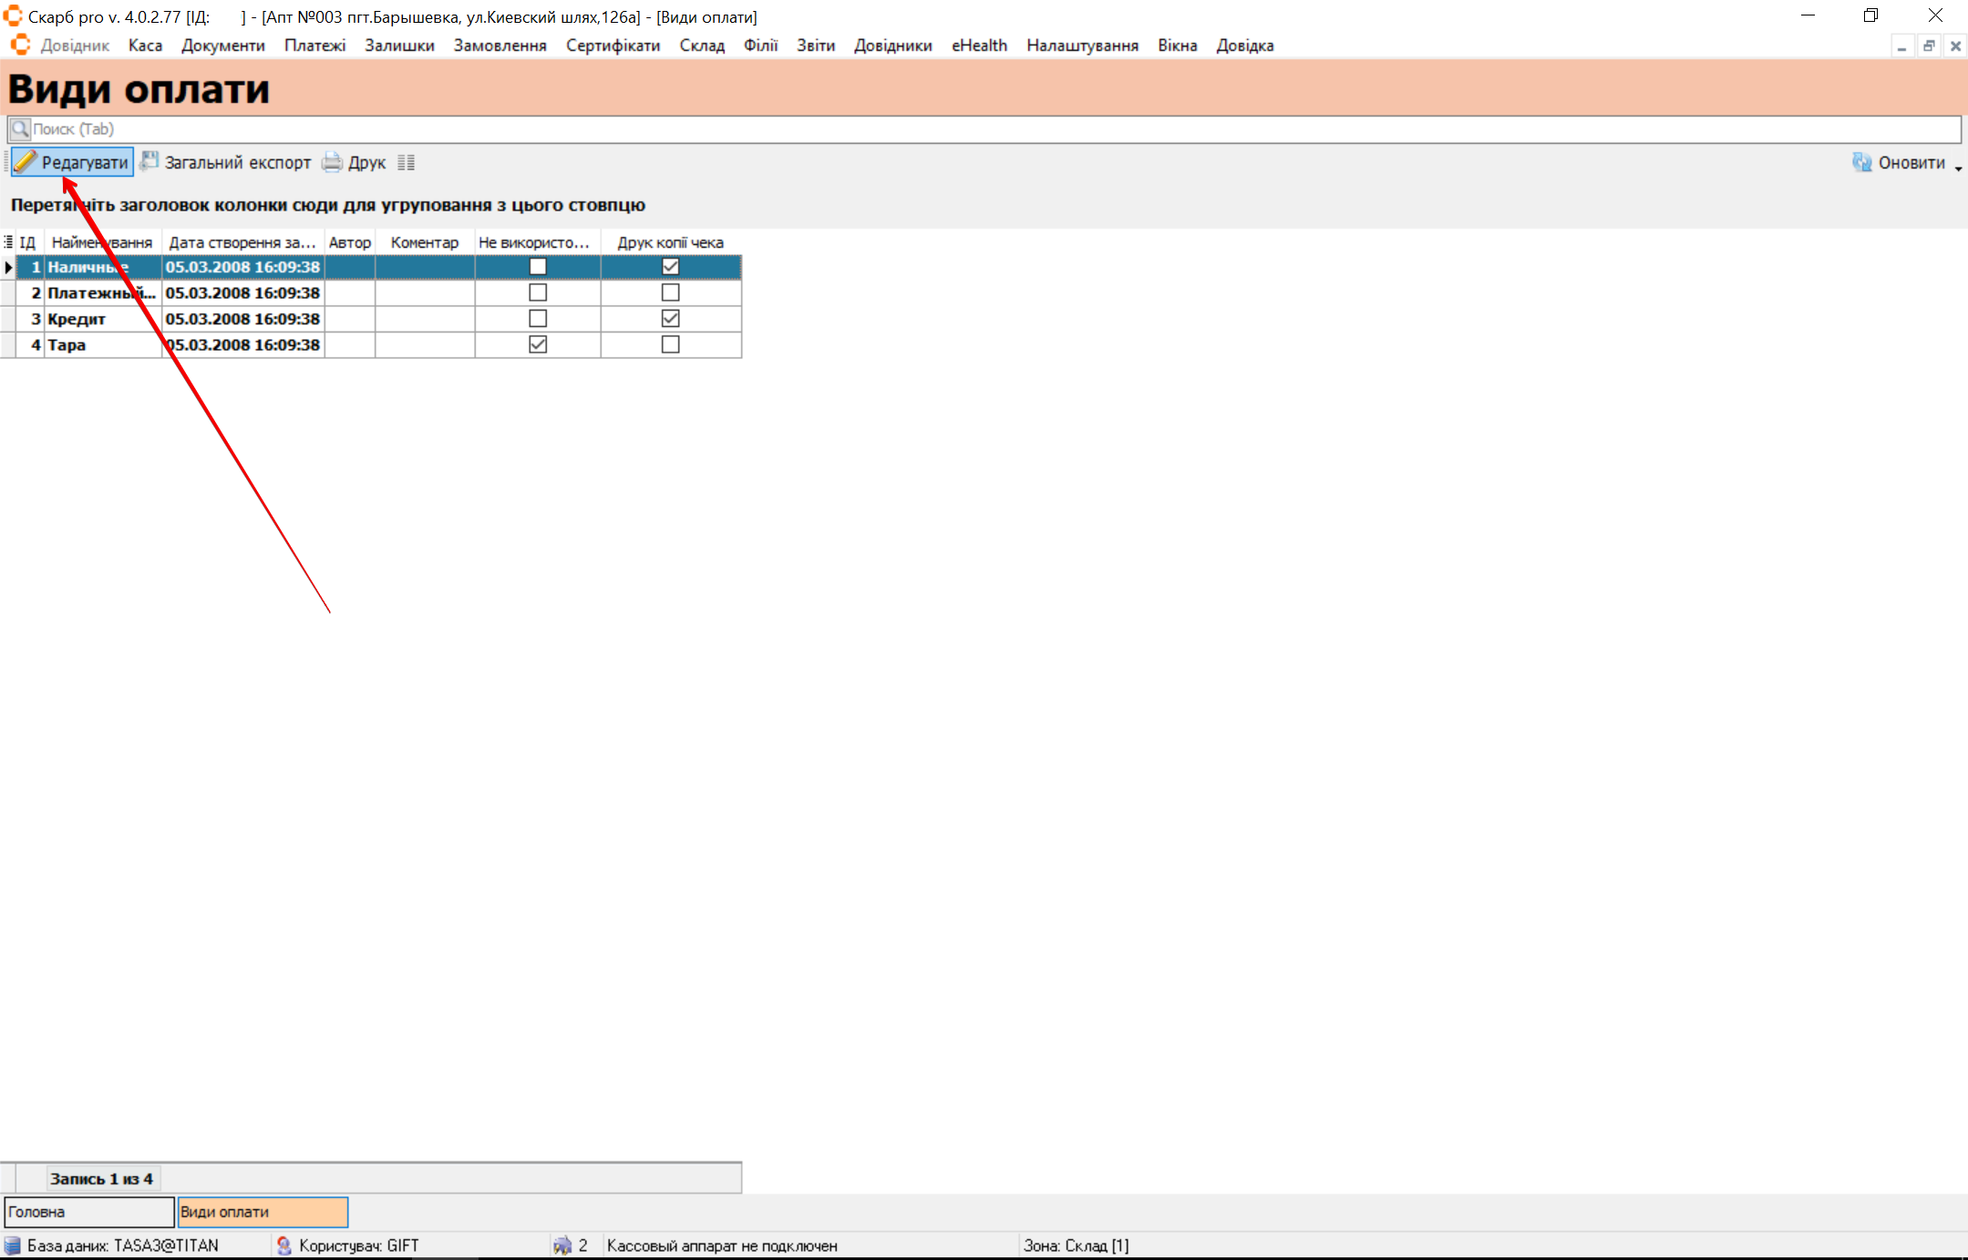Uncheck 'Друк копії чека' for Кредит row
Viewport: 1968px width, 1260px height.
coord(670,319)
